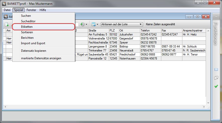Viewport: 222px width, 123px height.
Task: Click the envelope mail icon in sidebar
Action: point(216,69)
